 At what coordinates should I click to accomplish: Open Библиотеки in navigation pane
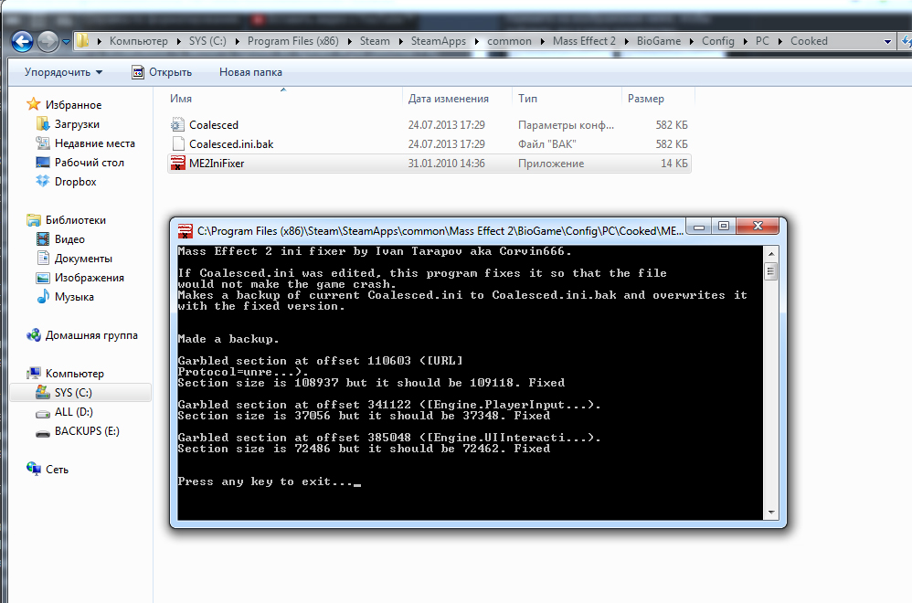point(76,220)
